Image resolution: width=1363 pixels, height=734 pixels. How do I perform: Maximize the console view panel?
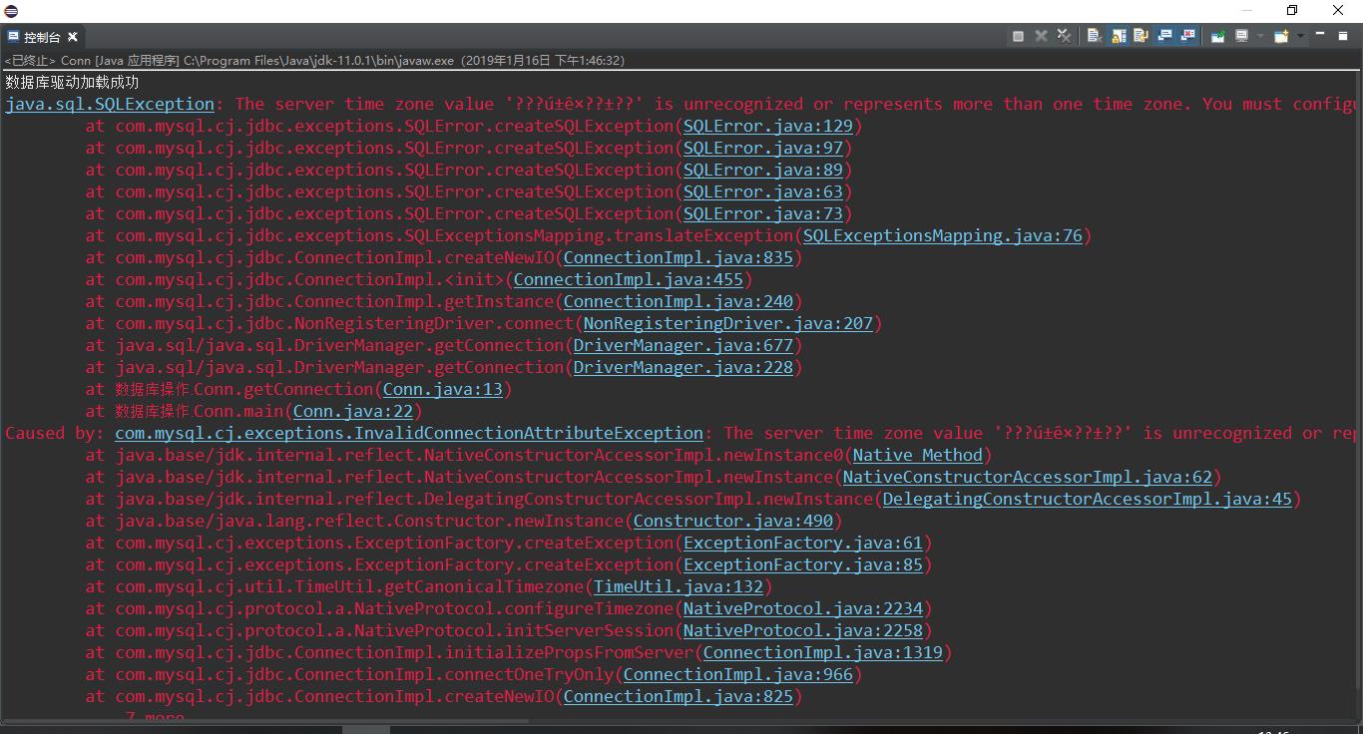tap(1343, 35)
